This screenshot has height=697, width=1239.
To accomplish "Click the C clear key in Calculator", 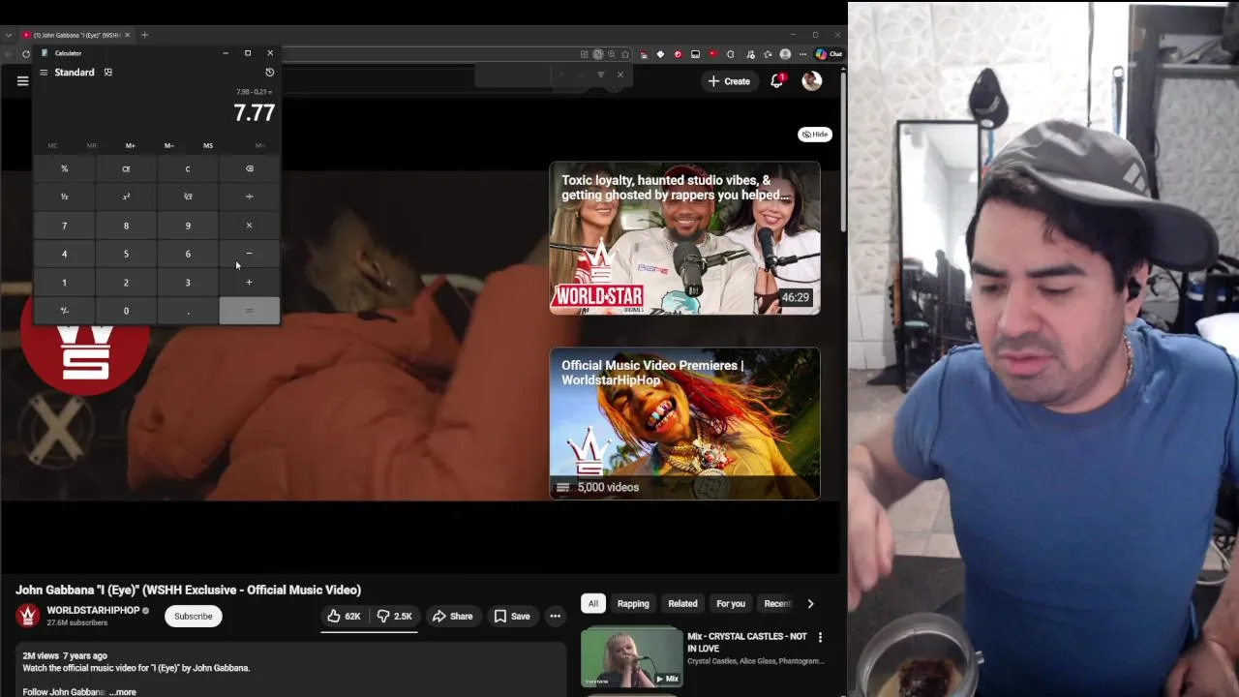I will click(188, 168).
